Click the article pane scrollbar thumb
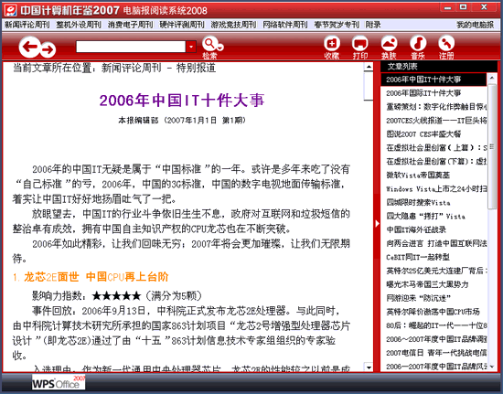503x394 pixels. (369, 86)
